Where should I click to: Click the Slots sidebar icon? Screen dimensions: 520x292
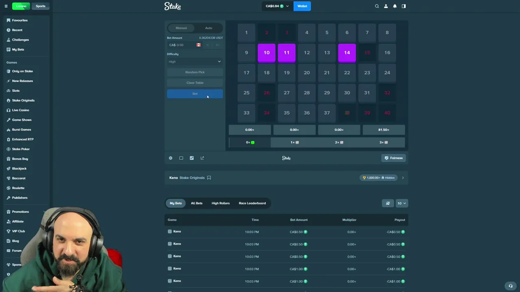coord(9,91)
